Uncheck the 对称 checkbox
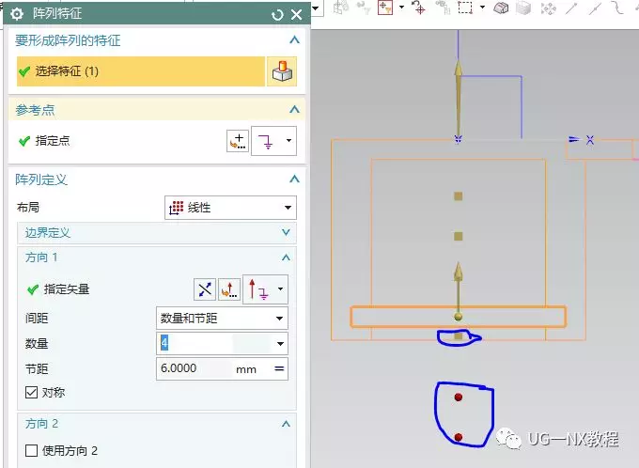 click(x=31, y=392)
